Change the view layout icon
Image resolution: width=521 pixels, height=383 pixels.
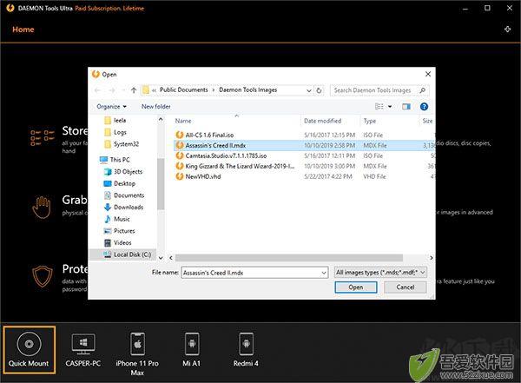(x=379, y=106)
